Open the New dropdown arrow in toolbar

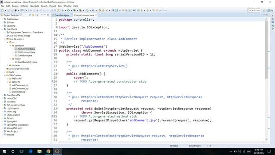(5, 10)
